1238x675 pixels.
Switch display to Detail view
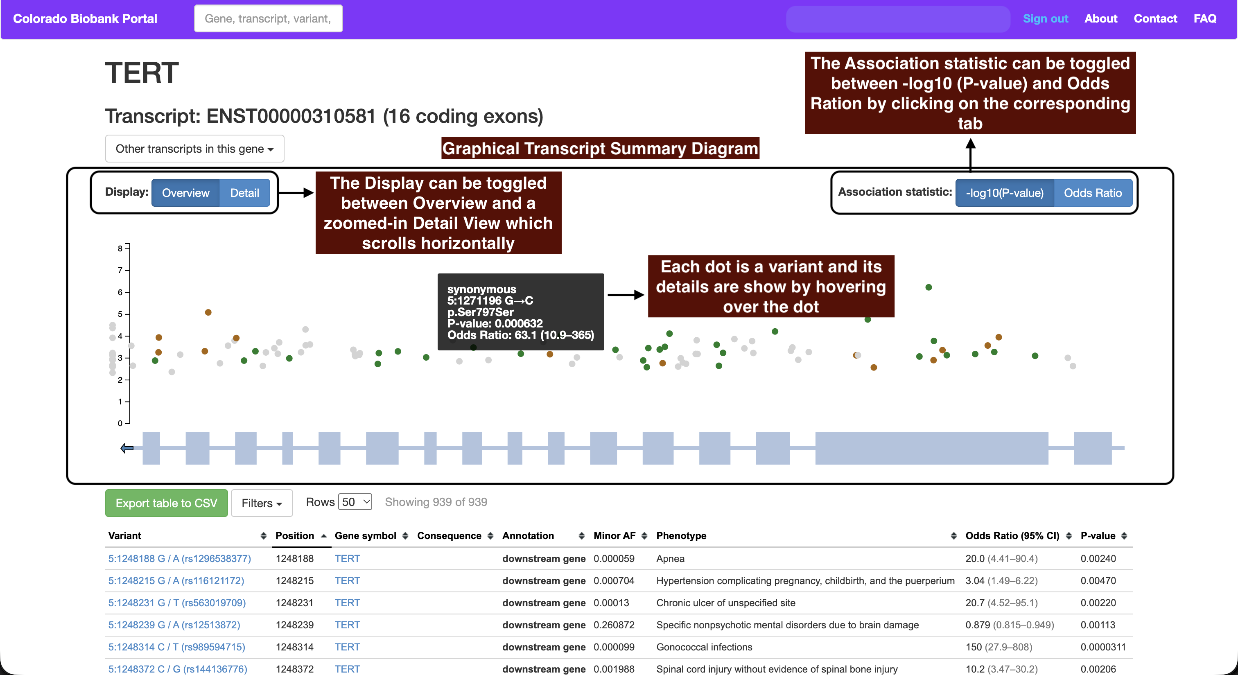pos(245,193)
